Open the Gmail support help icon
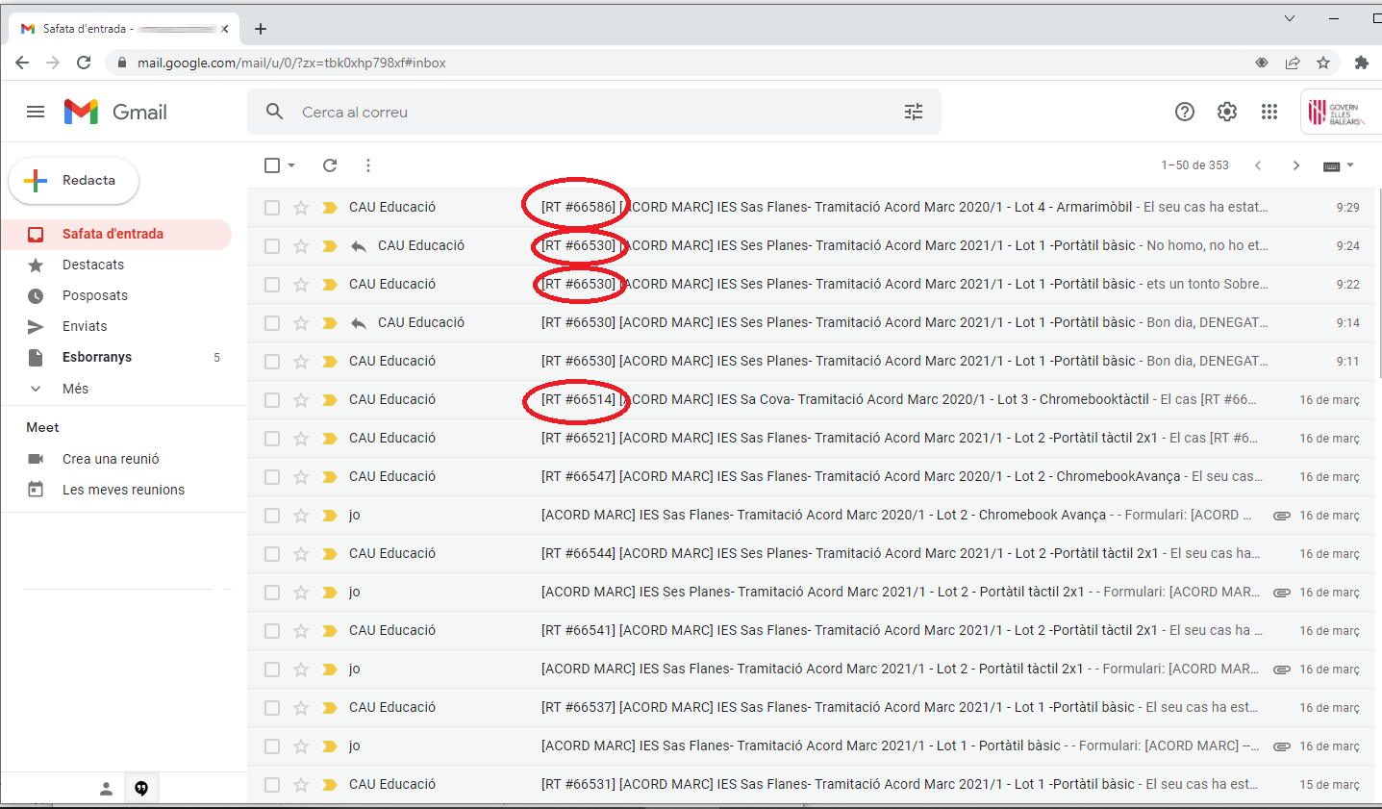Screen dimensions: 1382x809 coord(1184,112)
